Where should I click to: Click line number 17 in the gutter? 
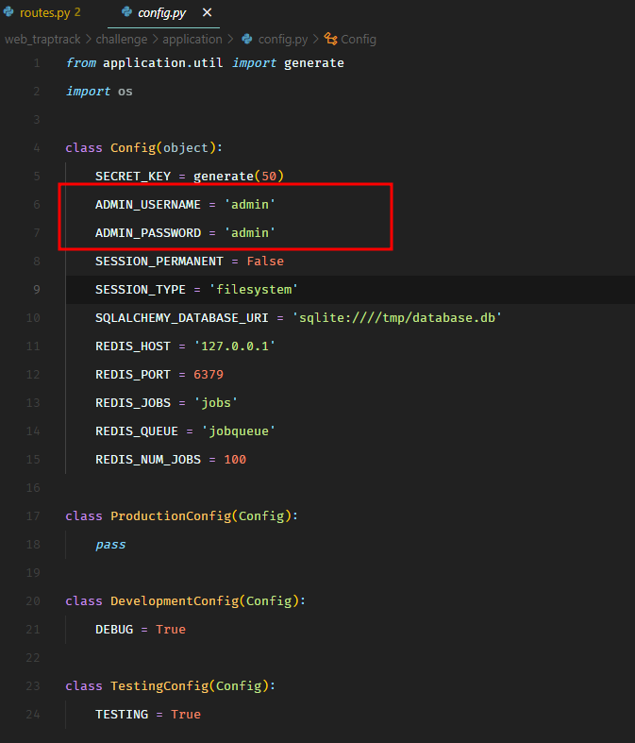click(33, 516)
